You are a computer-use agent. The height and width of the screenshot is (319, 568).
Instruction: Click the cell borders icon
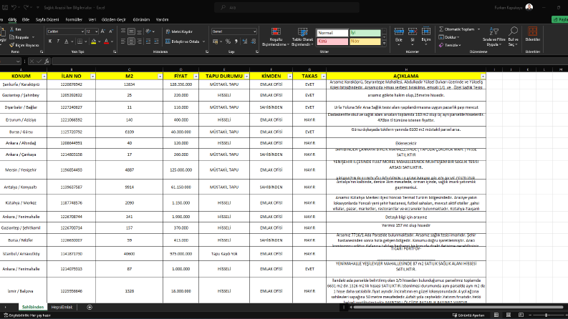click(x=80, y=41)
